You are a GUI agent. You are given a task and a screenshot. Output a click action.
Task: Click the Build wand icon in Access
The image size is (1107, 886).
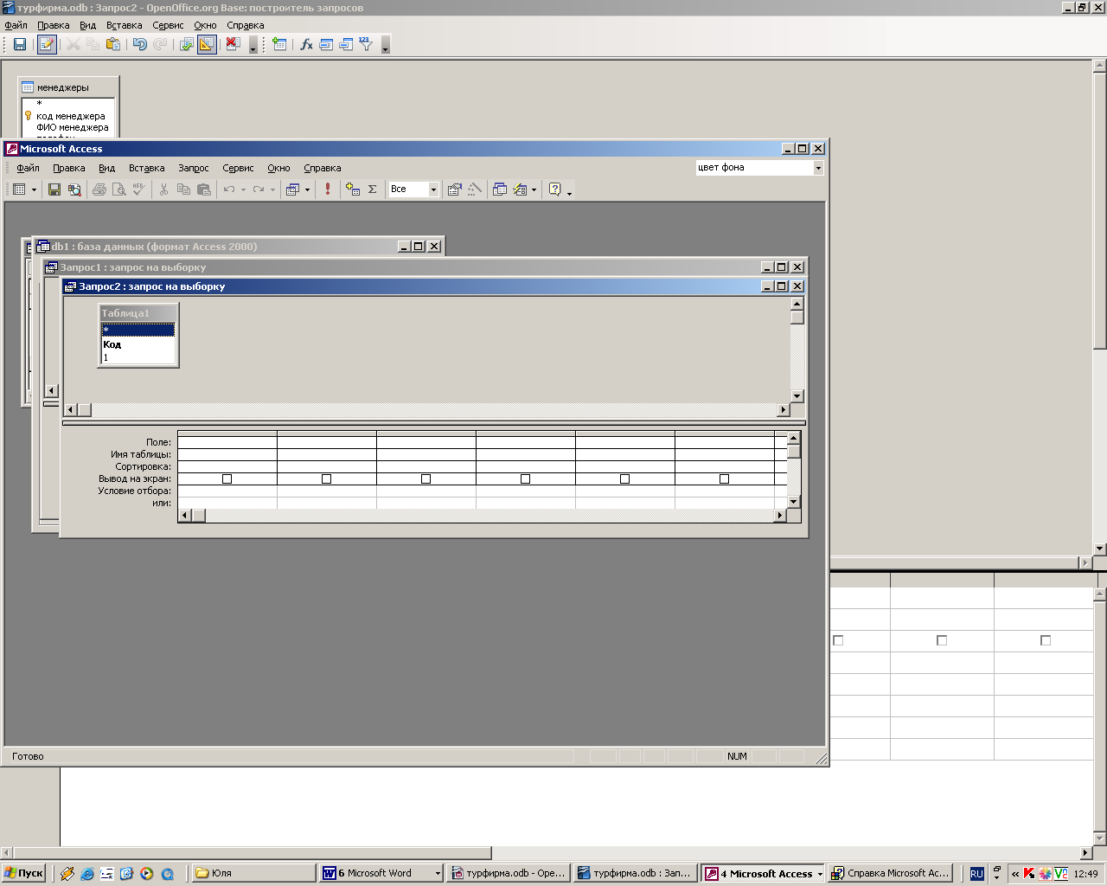474,189
